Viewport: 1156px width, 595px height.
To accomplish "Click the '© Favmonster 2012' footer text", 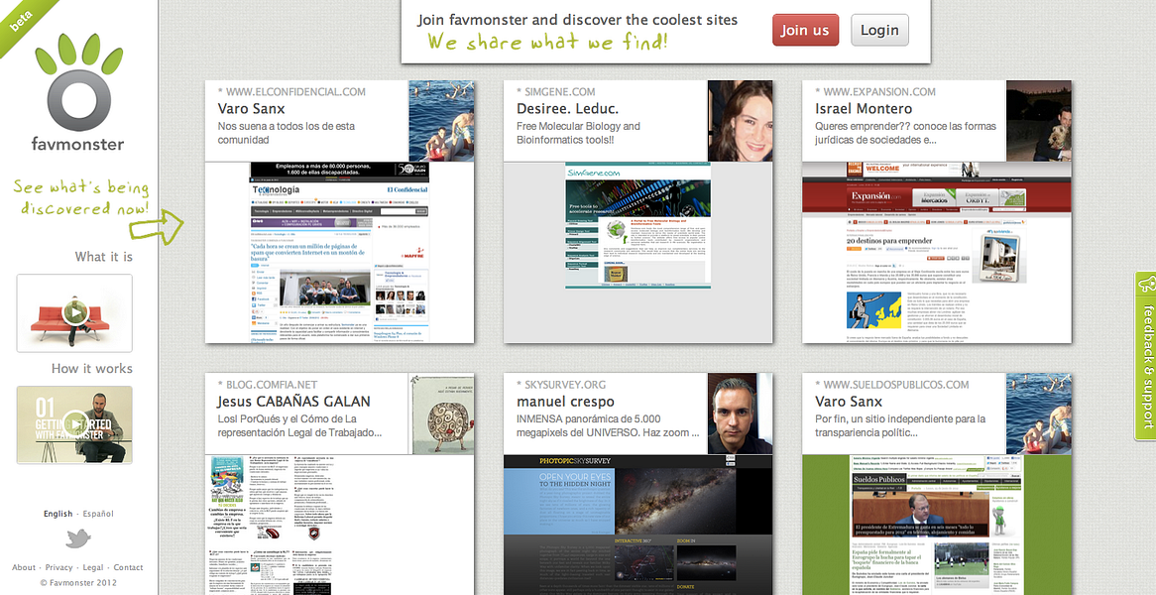I will coord(78,582).
